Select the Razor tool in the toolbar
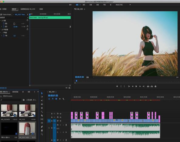 click(42, 116)
